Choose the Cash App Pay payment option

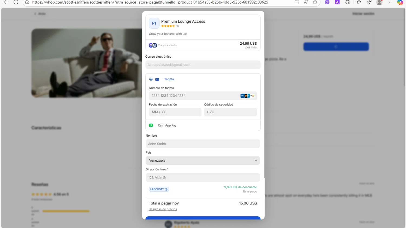click(x=203, y=125)
